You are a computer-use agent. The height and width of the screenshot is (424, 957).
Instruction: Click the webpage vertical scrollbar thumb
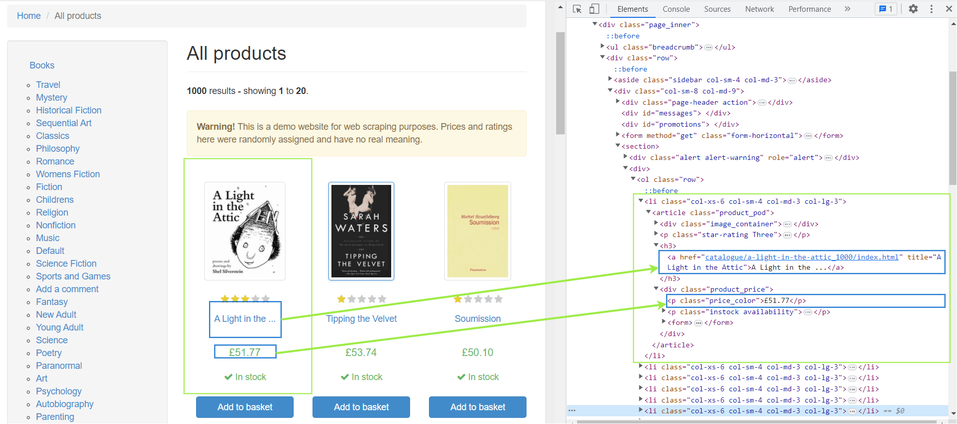pos(560,83)
